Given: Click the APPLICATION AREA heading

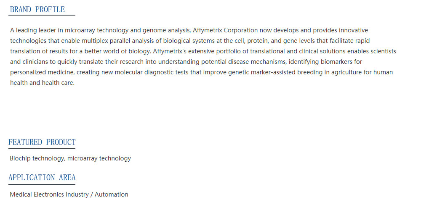Looking at the screenshot, I should click(42, 177).
